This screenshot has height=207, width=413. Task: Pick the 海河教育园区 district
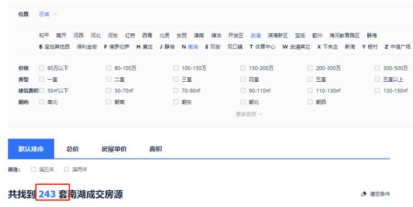tap(344, 36)
